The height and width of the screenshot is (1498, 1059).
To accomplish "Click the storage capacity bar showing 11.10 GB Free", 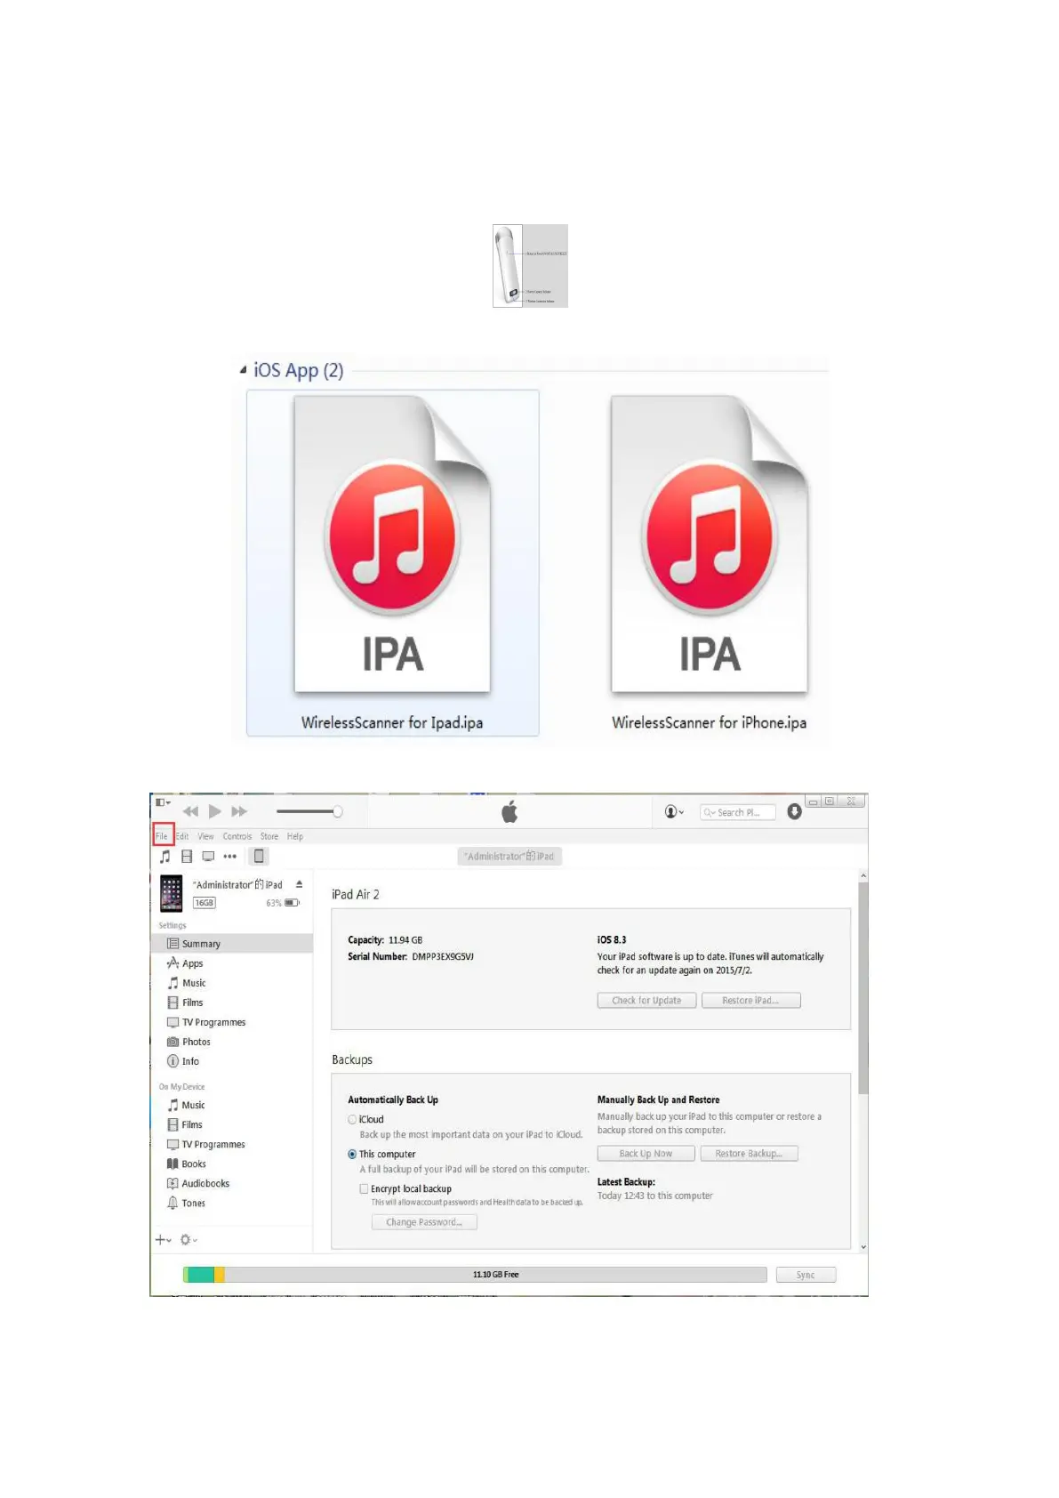I will [x=475, y=1275].
